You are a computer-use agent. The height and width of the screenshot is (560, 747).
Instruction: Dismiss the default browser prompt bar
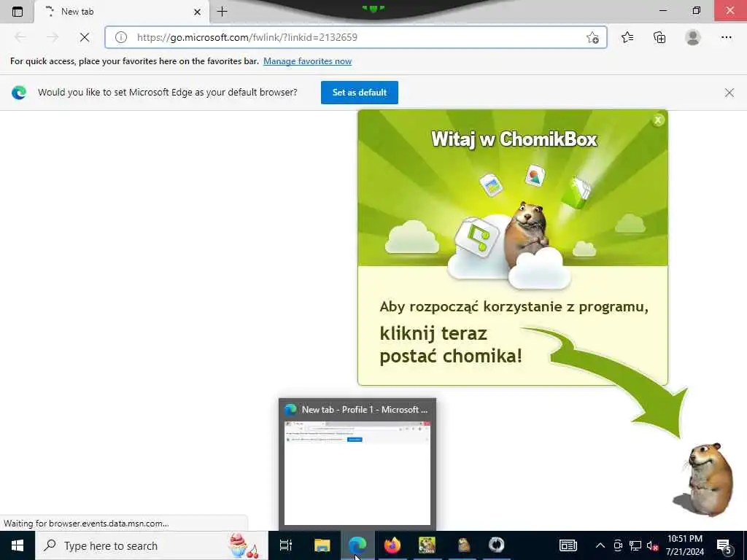(x=729, y=93)
